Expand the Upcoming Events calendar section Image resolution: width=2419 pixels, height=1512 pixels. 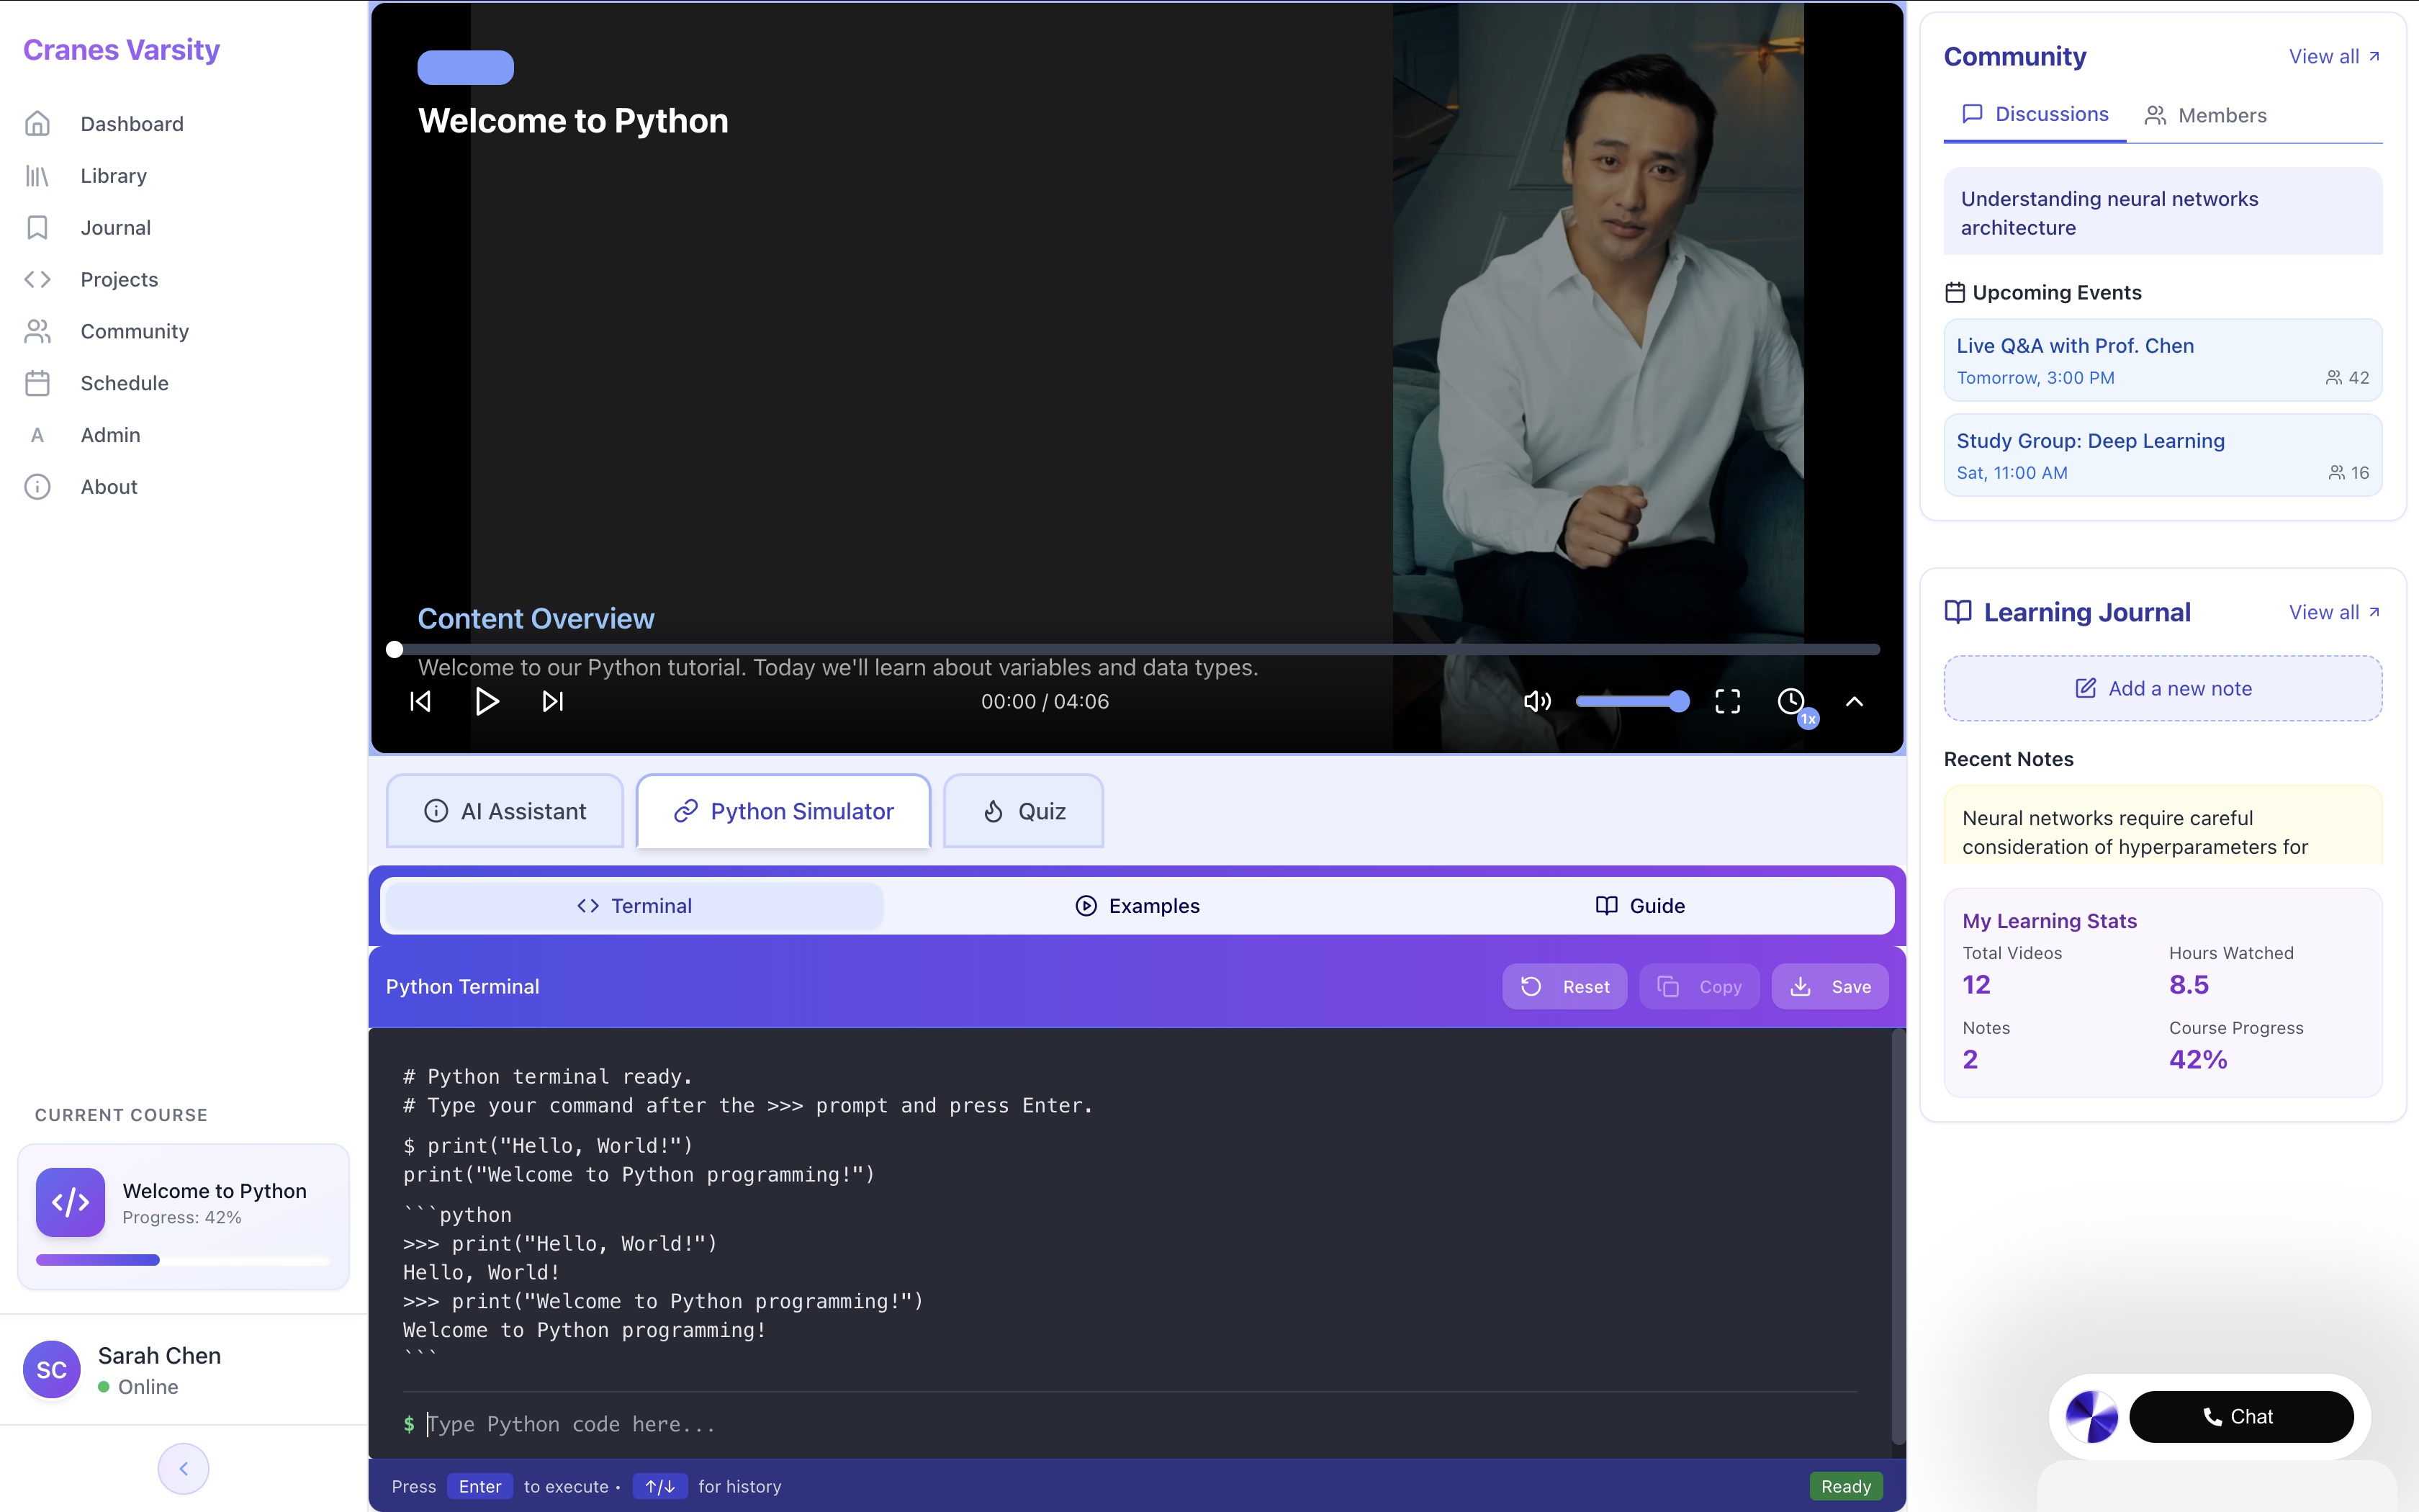[x=1956, y=292]
